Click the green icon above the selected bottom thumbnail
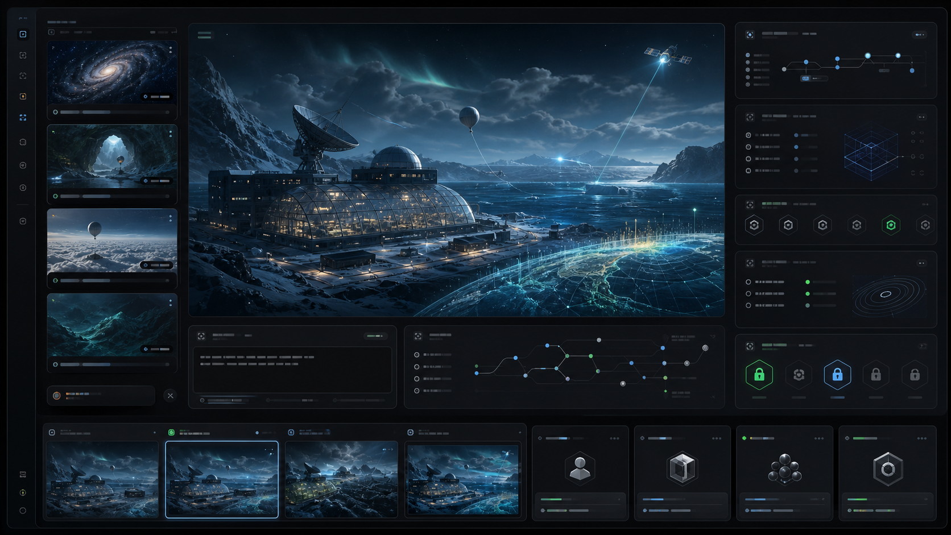Screen dimensions: 951x535 tap(171, 433)
